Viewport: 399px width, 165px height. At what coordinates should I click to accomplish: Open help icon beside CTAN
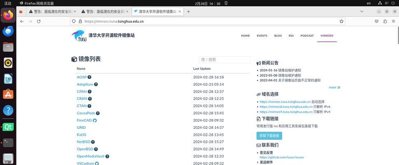(x=89, y=106)
